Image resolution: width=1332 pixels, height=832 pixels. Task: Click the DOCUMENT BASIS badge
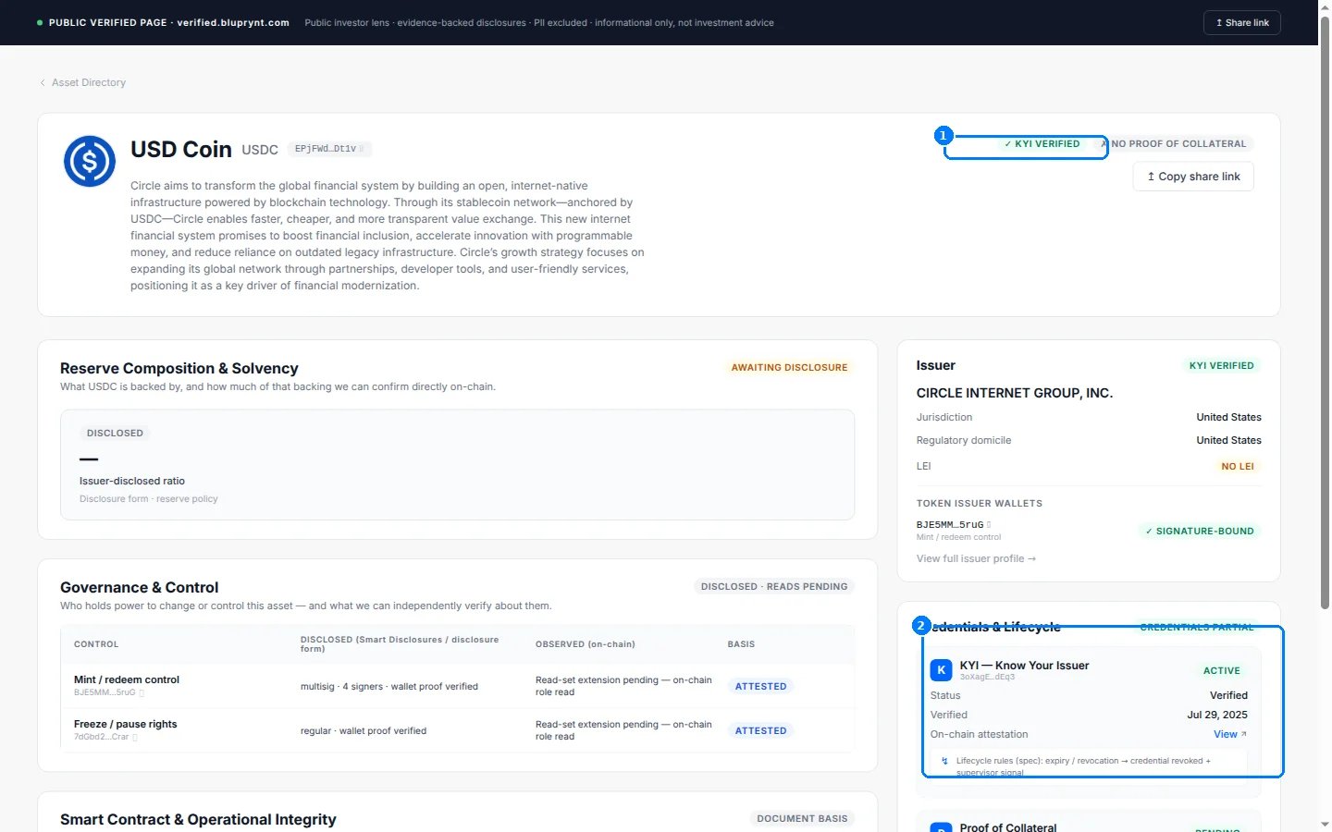802,819
